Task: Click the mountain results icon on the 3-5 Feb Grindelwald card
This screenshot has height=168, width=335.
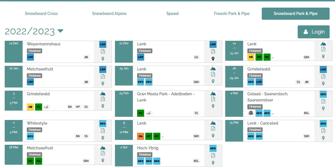Action: pos(103,94)
